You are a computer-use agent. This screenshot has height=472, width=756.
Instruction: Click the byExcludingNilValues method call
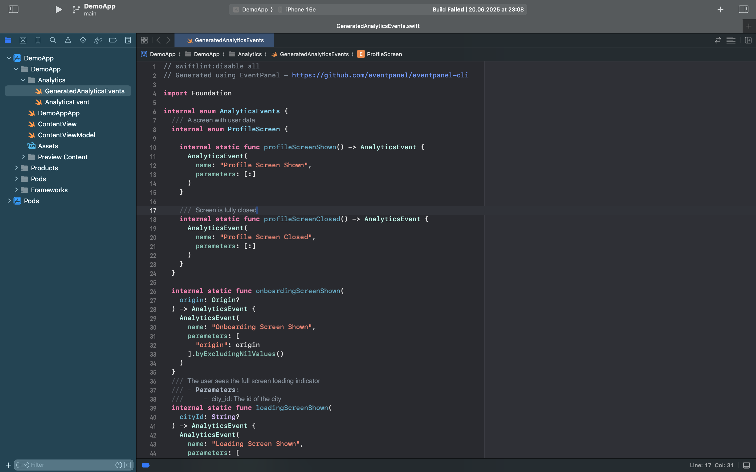tap(235, 354)
